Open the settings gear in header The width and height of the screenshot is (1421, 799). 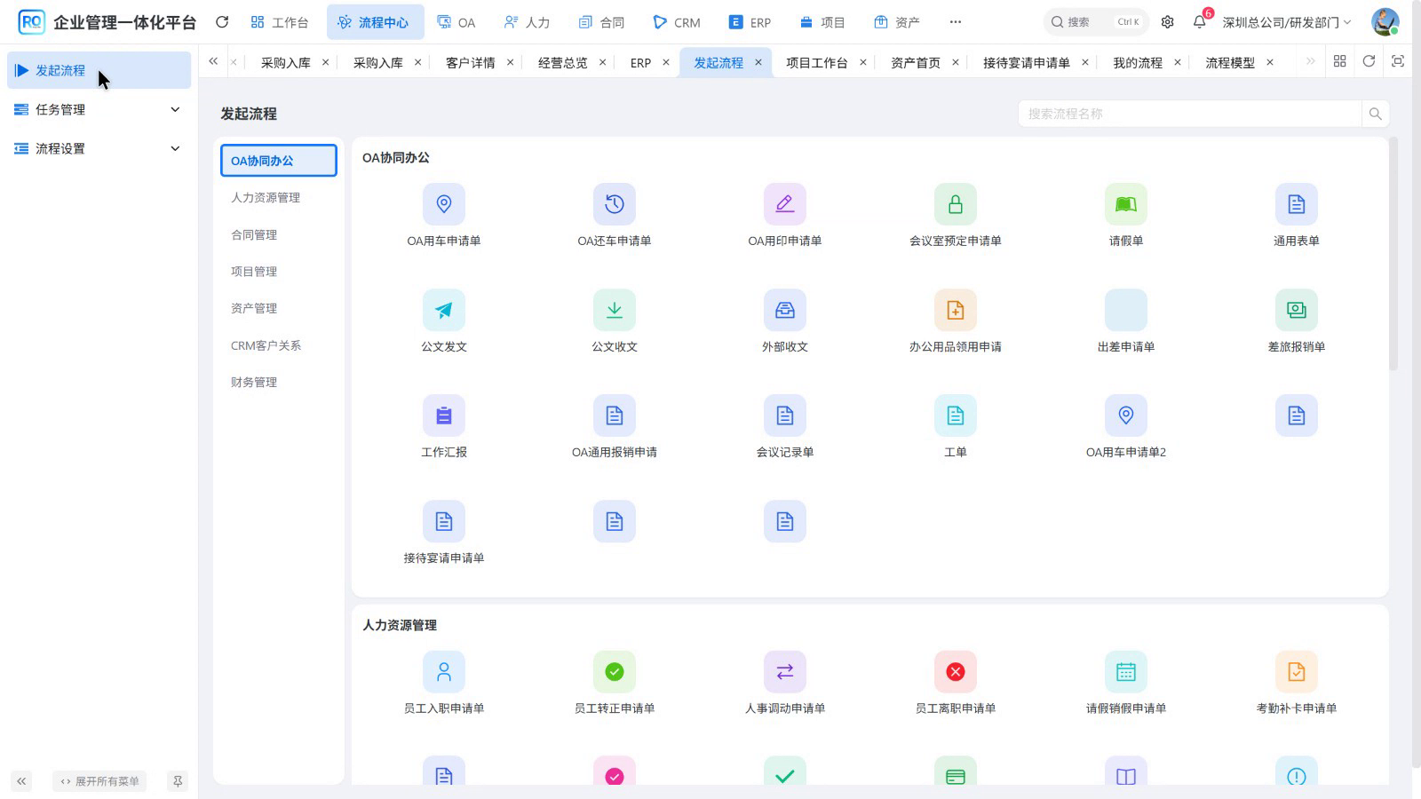(x=1168, y=22)
